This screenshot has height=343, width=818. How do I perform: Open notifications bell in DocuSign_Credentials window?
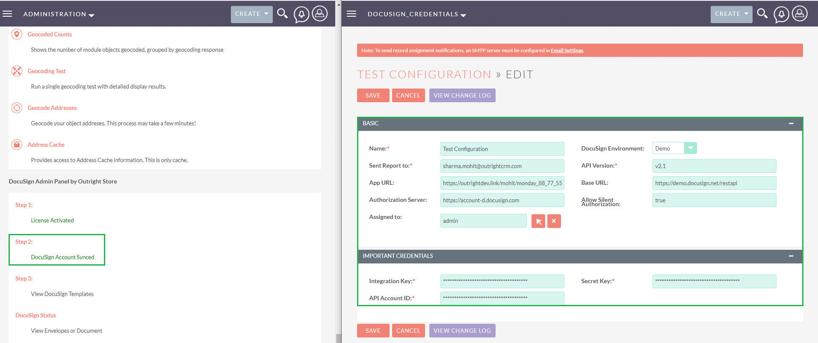(781, 15)
